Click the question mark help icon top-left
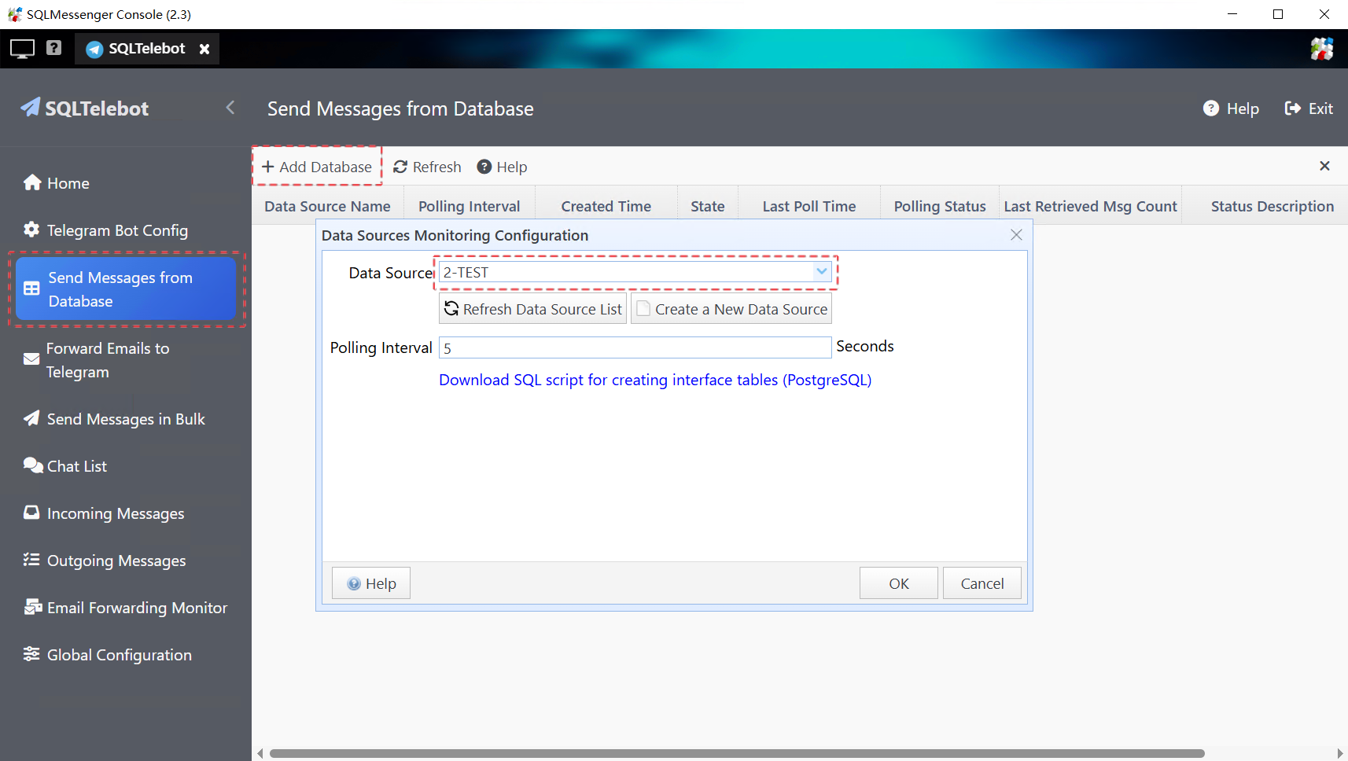 pos(52,48)
